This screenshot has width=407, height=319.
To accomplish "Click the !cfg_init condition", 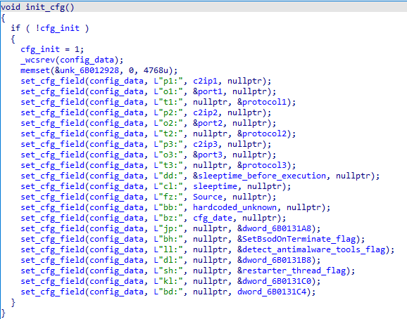I will pos(57,28).
